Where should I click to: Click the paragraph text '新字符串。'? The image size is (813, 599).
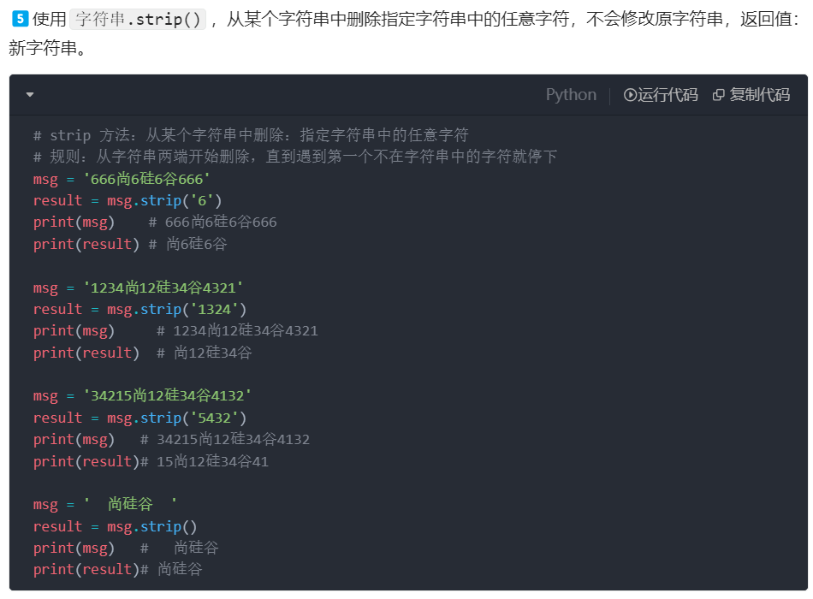48,48
